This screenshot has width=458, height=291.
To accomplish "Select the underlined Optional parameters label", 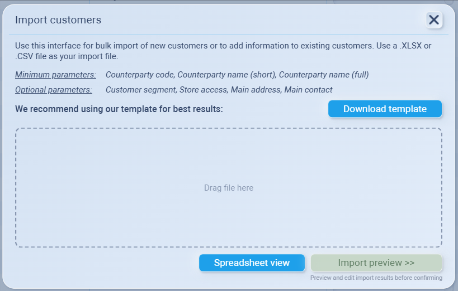I will pyautogui.click(x=54, y=90).
